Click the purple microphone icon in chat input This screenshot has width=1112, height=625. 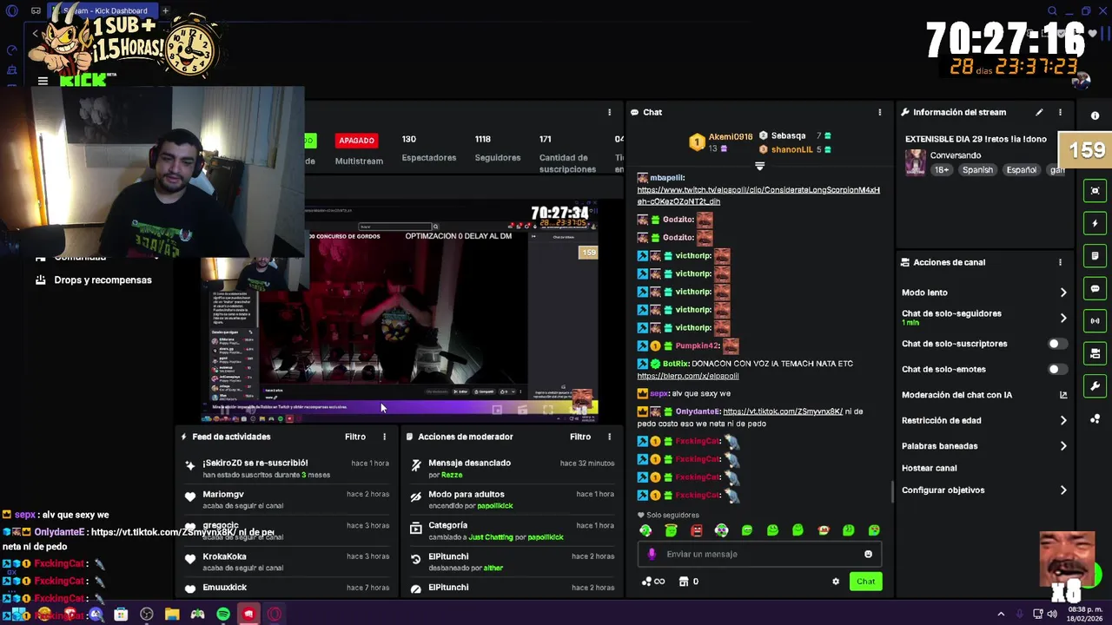pyautogui.click(x=652, y=554)
